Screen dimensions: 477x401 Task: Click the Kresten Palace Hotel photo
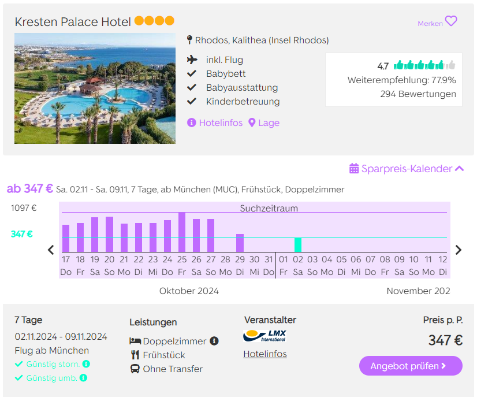[x=95, y=88]
